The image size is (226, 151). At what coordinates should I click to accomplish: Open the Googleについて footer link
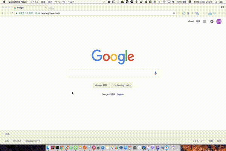33,141
